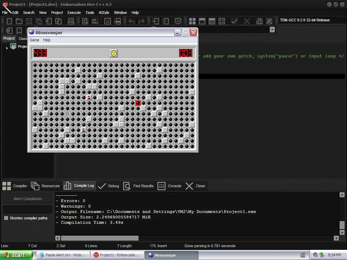
Task: Select the Classes tab in sidebar
Action: click(x=23, y=39)
